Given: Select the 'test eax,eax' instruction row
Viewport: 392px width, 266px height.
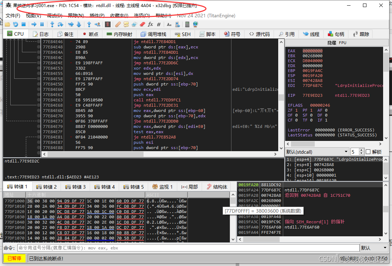Looking at the screenshot, I should tap(160, 132).
